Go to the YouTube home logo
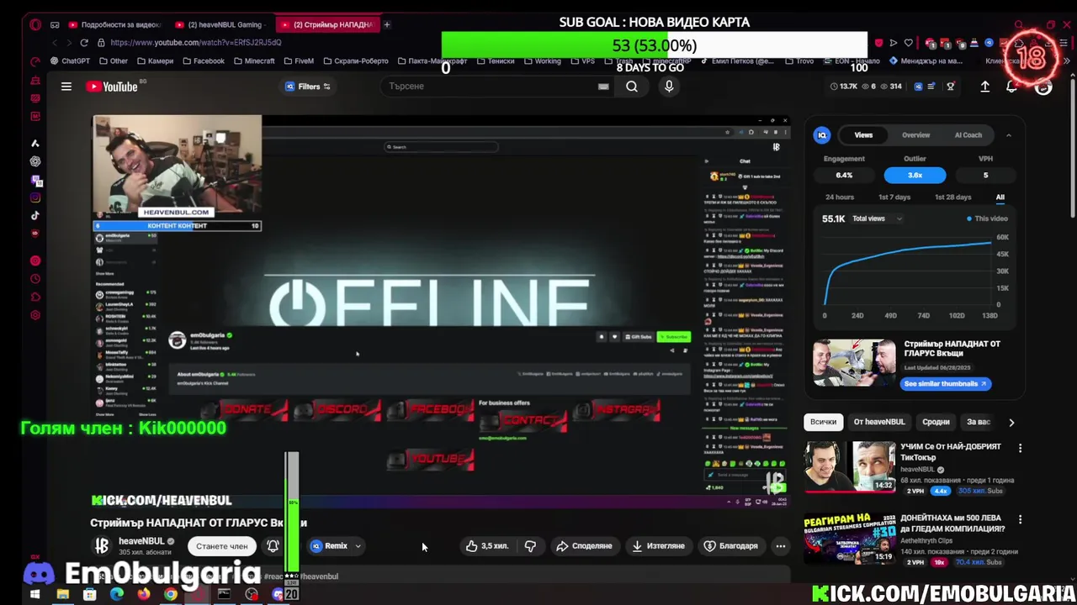1077x605 pixels. (x=112, y=87)
